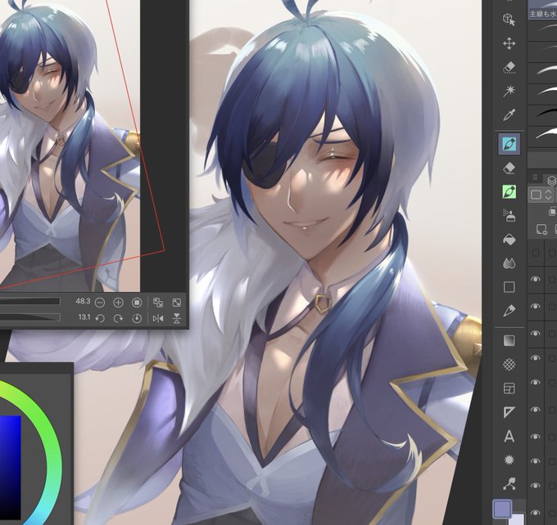Image resolution: width=557 pixels, height=525 pixels.
Task: Select the Eraser tool below the pen
Action: pyautogui.click(x=509, y=168)
